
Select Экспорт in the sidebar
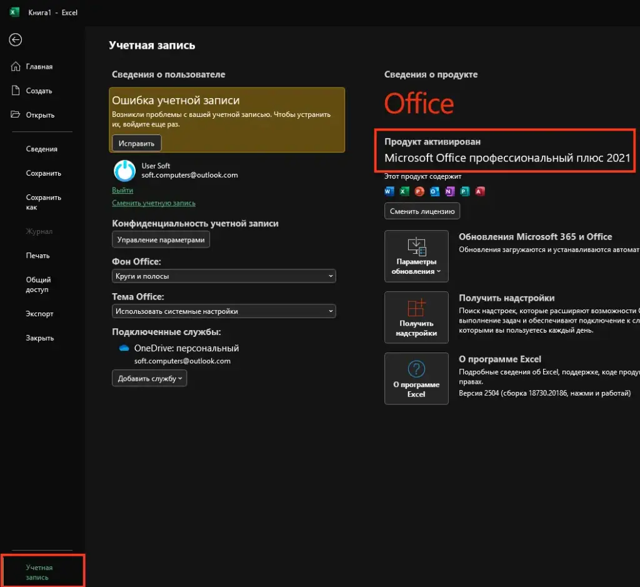(39, 313)
